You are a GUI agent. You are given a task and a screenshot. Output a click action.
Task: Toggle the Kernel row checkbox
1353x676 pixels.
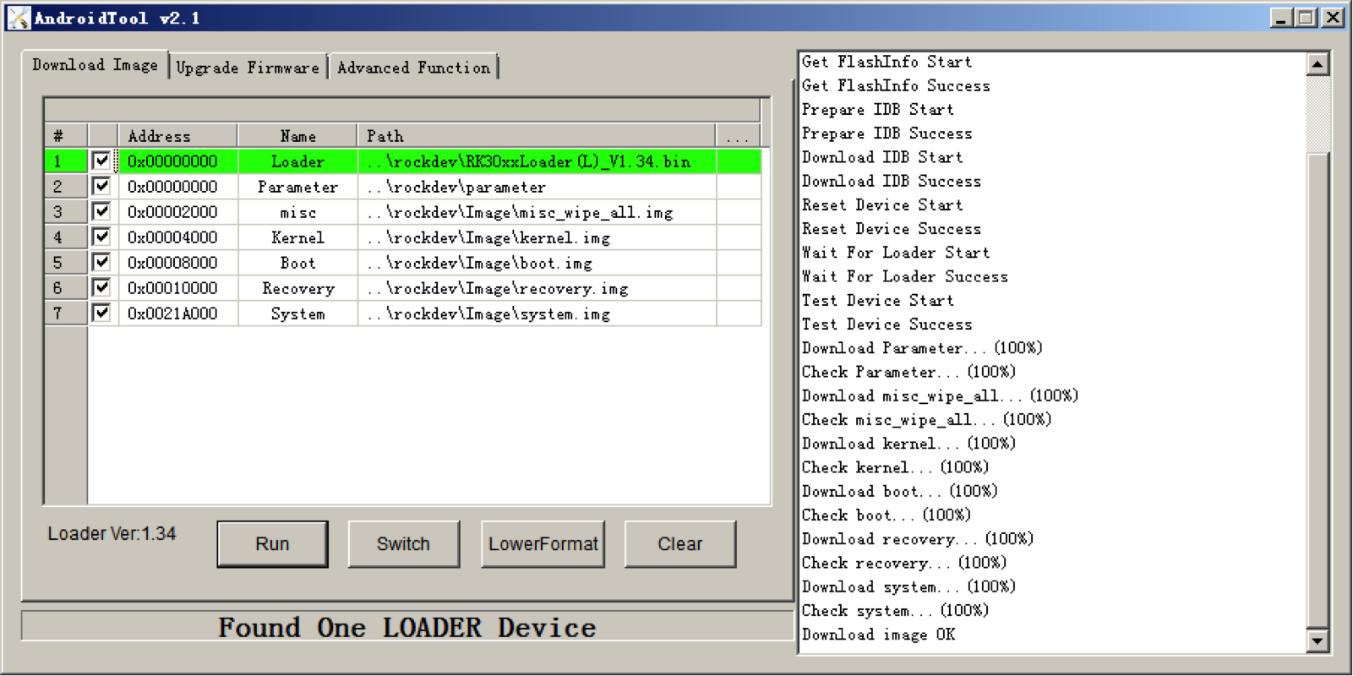pos(102,237)
